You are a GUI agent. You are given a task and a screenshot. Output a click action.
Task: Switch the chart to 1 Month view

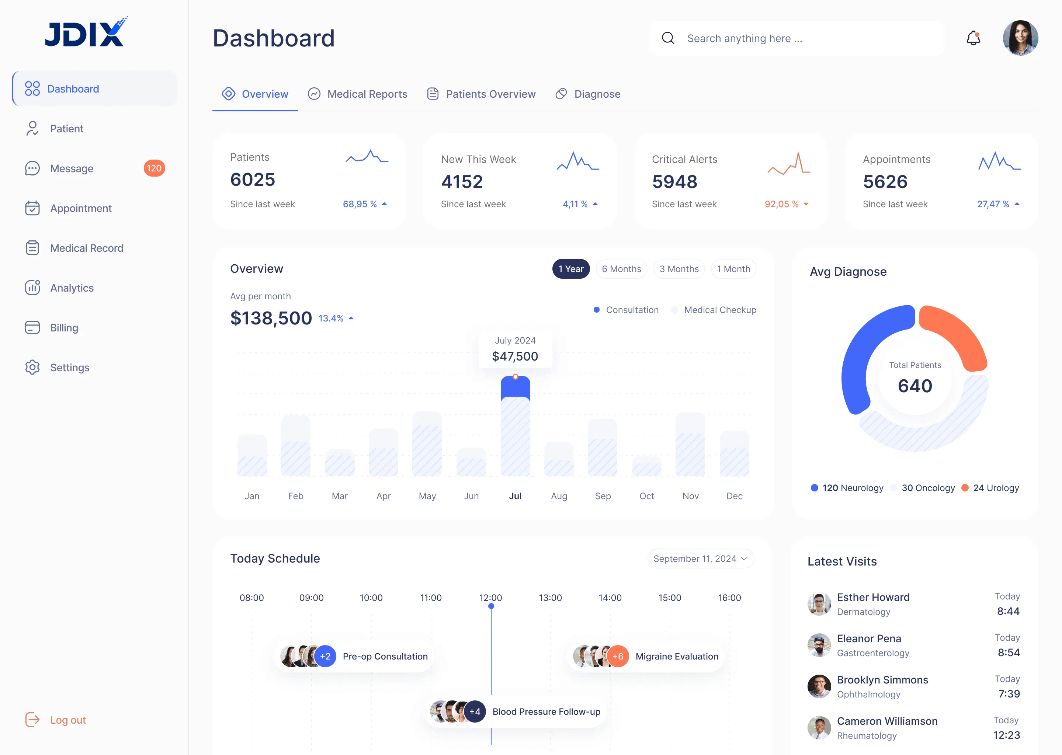[x=733, y=269]
